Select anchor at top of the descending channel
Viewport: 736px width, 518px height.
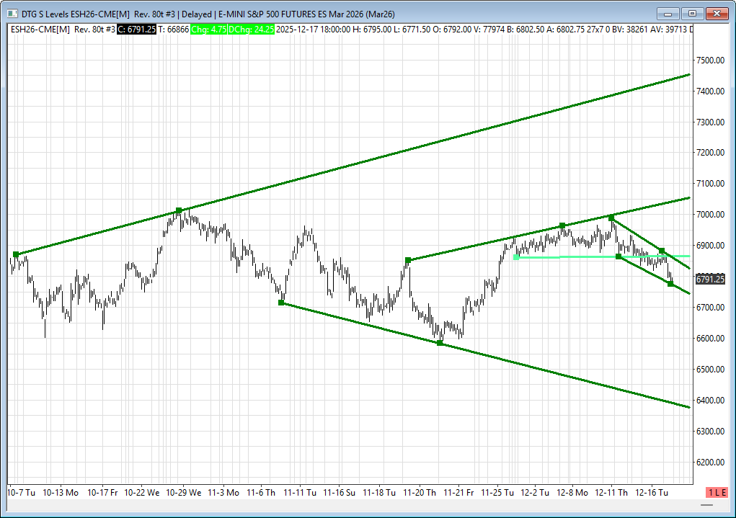coord(611,217)
